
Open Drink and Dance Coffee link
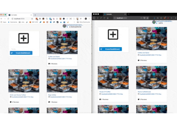point(18,95)
